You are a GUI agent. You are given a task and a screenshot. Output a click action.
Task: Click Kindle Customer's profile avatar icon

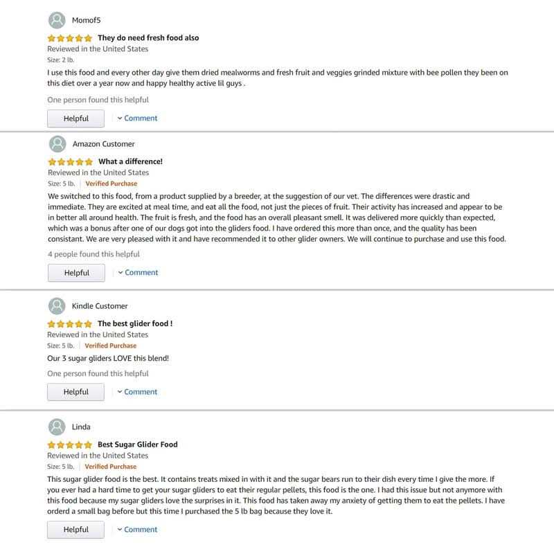[x=57, y=305]
